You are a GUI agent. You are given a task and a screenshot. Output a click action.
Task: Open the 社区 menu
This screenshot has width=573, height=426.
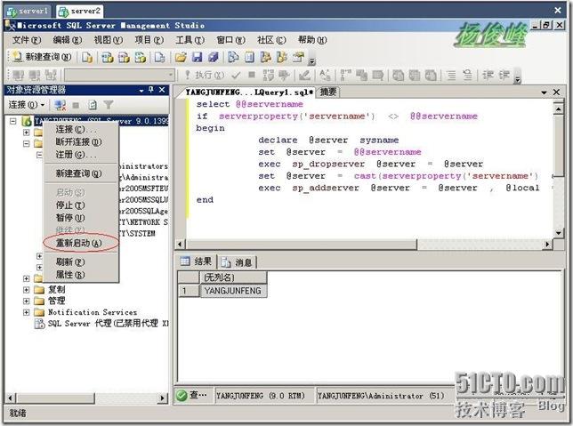pyautogui.click(x=271, y=40)
